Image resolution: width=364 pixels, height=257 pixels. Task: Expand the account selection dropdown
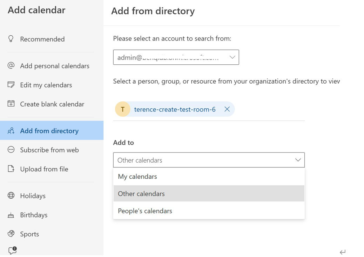(x=232, y=57)
